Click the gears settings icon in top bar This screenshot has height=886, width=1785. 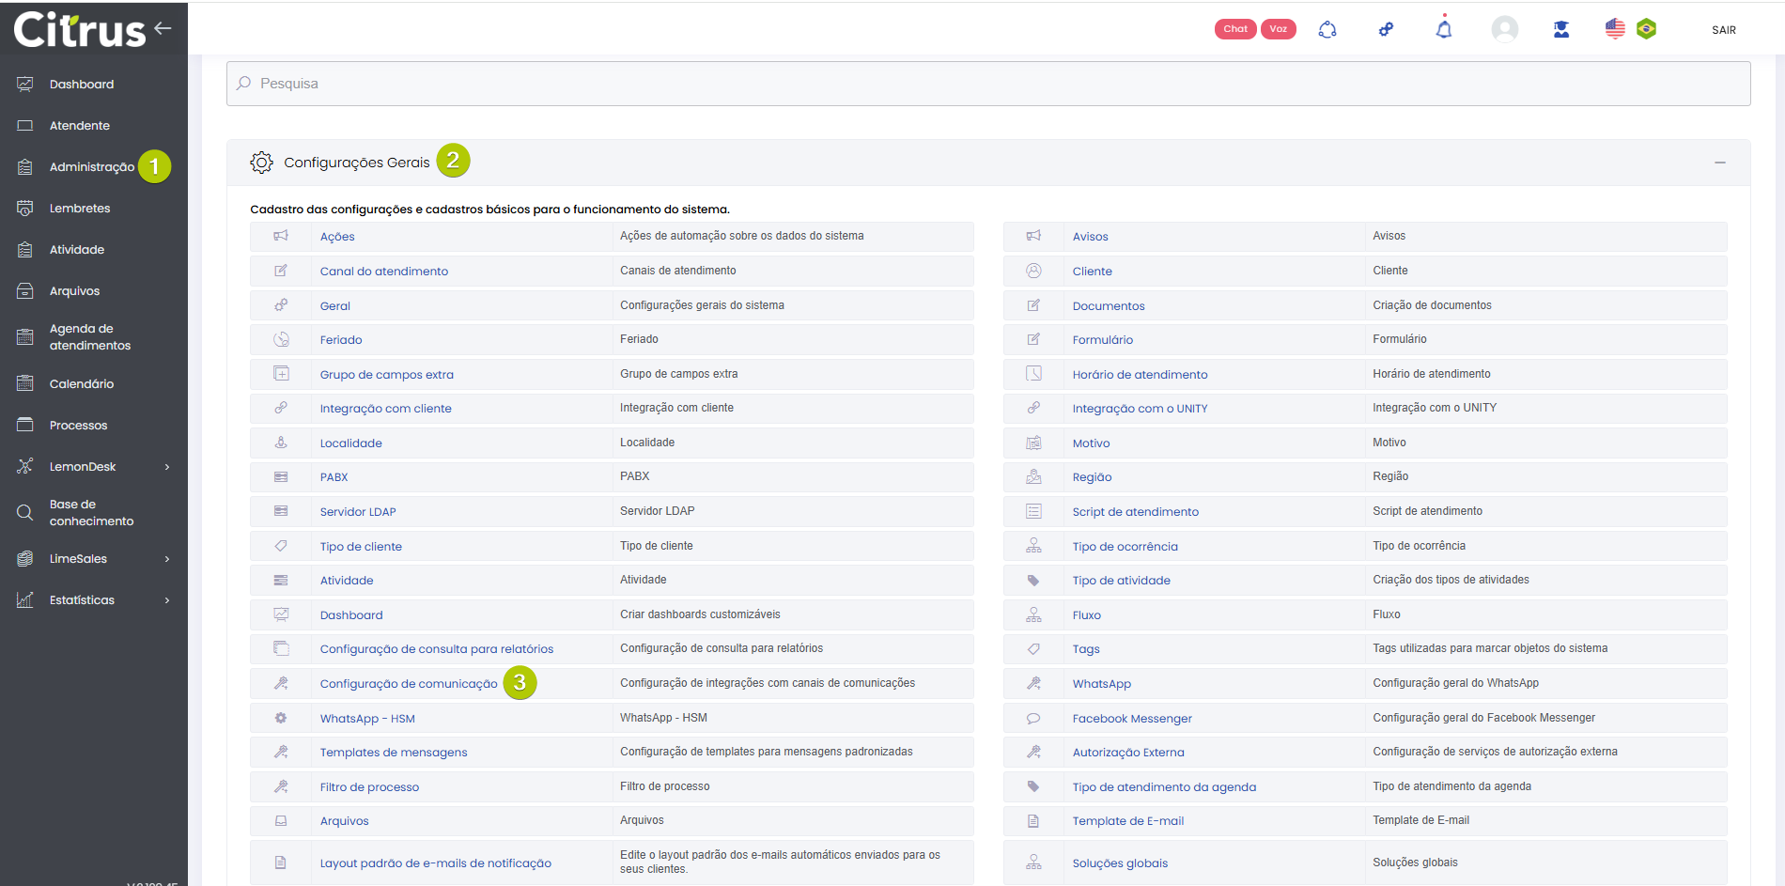point(1386,29)
